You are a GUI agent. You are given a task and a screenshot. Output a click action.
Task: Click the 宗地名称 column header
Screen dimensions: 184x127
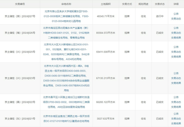(66, 4)
